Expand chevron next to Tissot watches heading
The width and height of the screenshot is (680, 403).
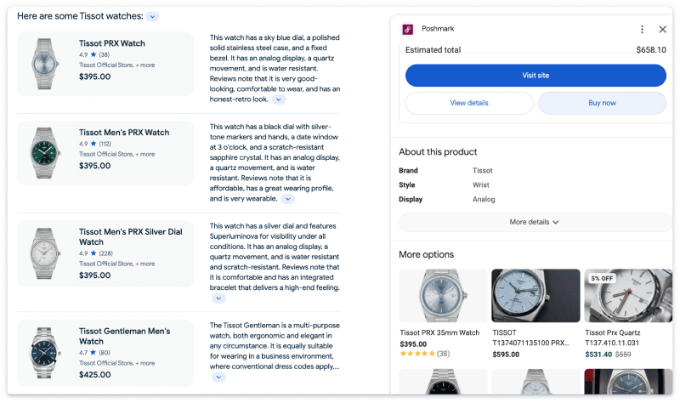point(151,16)
